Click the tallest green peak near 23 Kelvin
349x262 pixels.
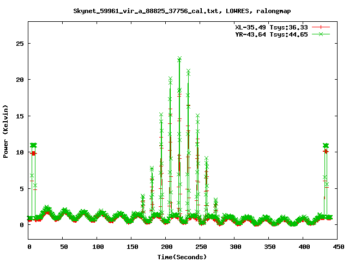pyautogui.click(x=179, y=59)
